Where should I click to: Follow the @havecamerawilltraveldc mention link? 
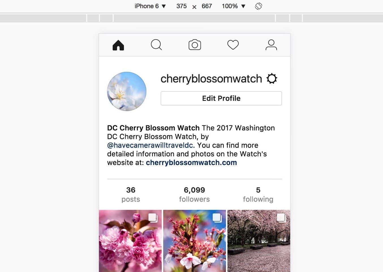point(150,145)
